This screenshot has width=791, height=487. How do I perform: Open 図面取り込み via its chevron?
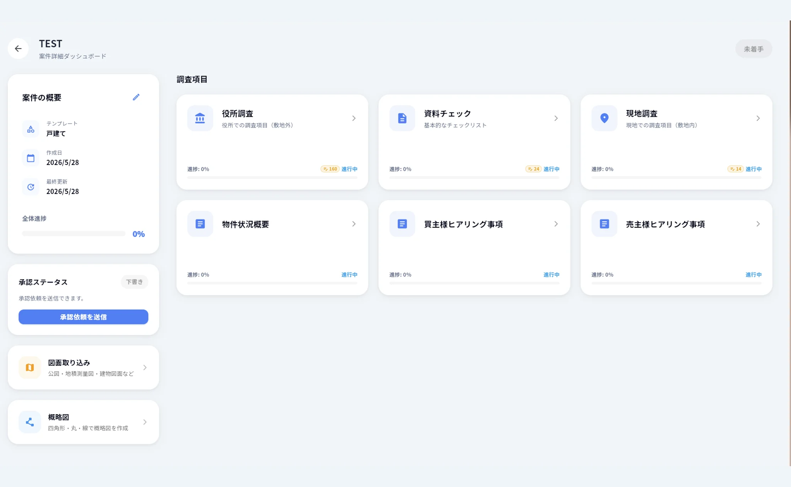pyautogui.click(x=145, y=367)
